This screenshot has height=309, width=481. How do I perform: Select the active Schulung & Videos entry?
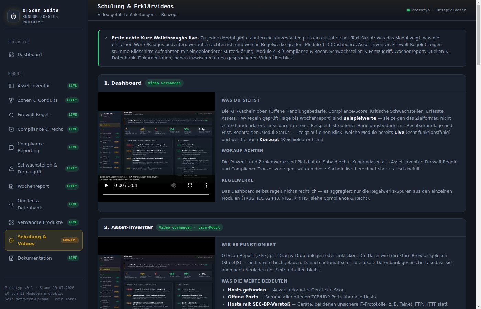[44, 240]
